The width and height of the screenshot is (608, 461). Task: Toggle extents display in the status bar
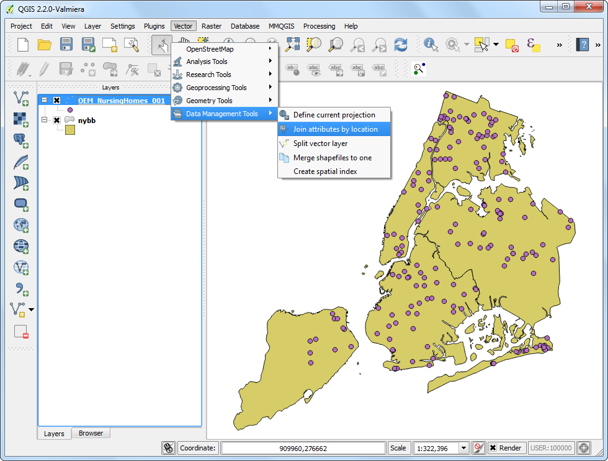(x=168, y=448)
